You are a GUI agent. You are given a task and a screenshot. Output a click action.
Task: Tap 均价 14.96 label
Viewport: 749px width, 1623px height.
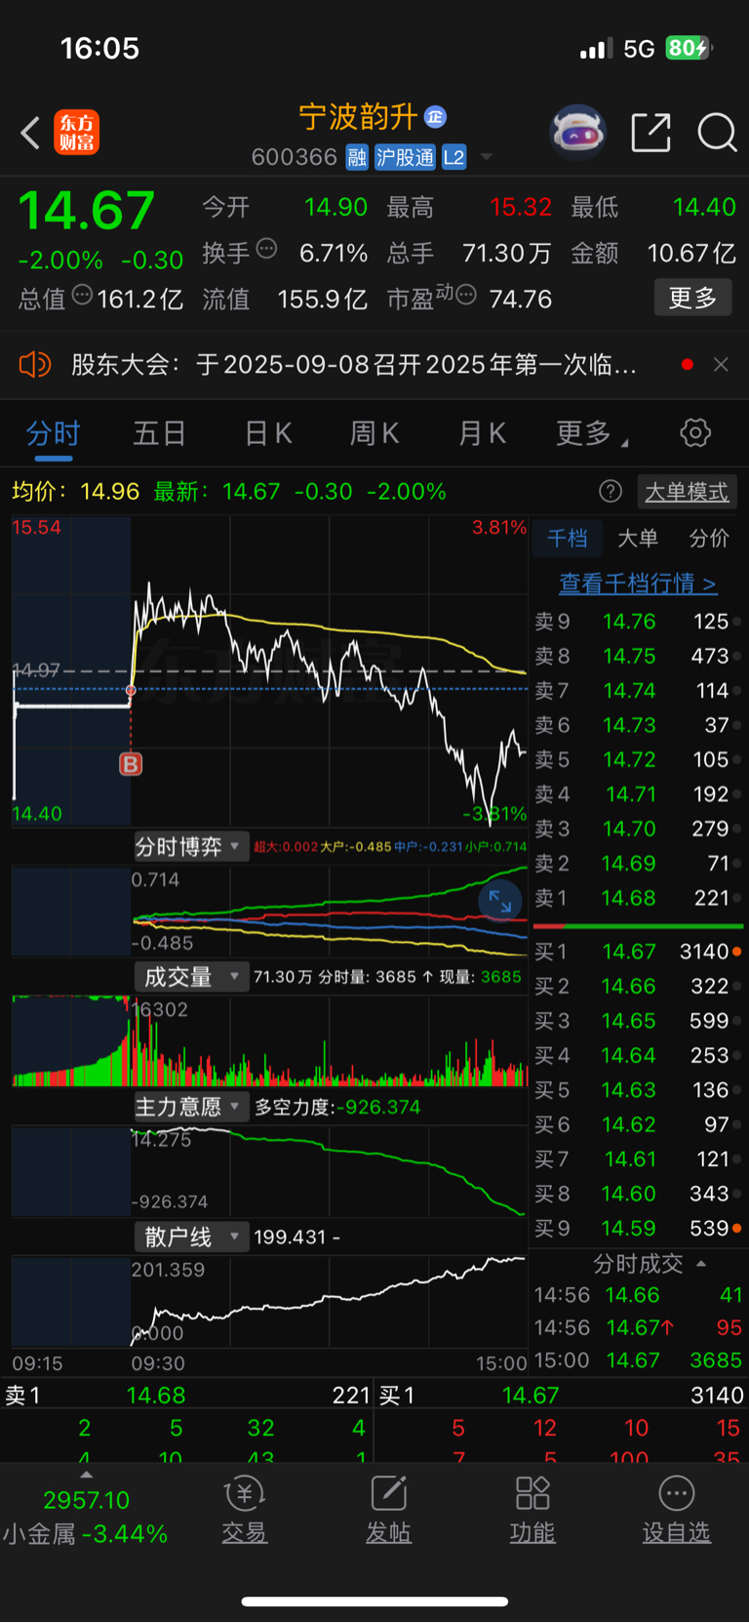coord(75,491)
